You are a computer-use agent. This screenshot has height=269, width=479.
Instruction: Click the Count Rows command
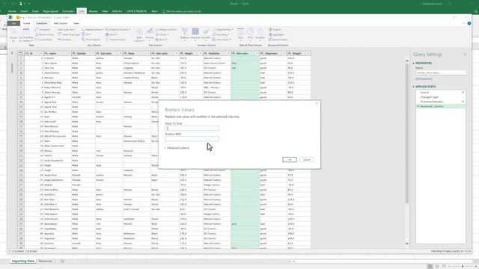coord(43,40)
